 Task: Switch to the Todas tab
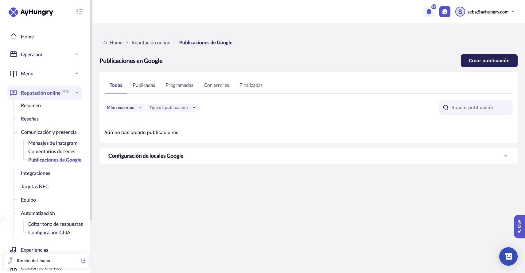pyautogui.click(x=116, y=85)
